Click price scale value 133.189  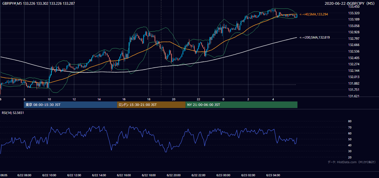354,19
